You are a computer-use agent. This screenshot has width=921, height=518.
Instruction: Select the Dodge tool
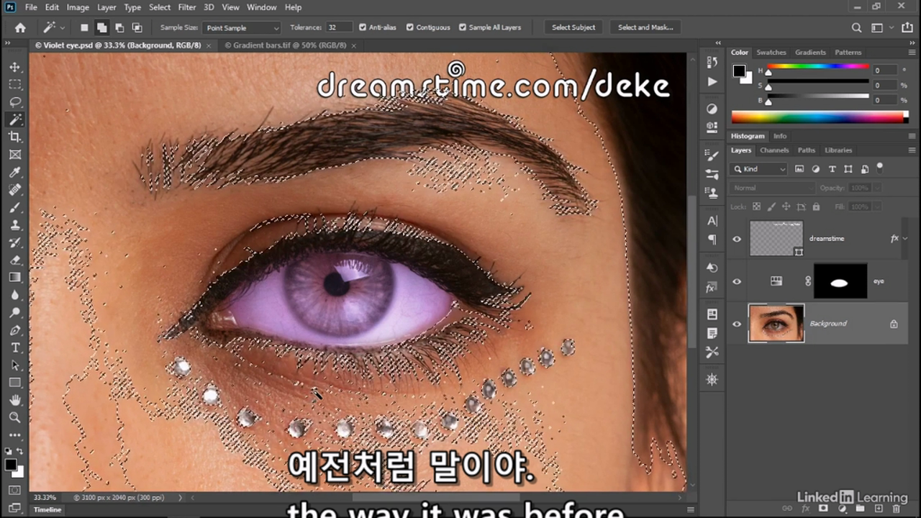click(x=15, y=312)
